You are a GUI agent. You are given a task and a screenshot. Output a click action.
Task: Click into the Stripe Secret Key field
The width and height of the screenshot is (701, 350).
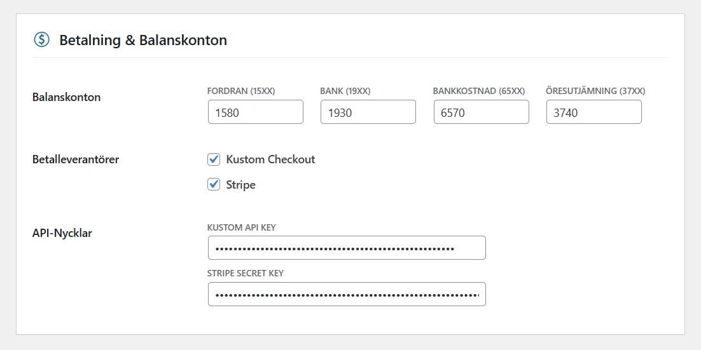[x=347, y=294]
